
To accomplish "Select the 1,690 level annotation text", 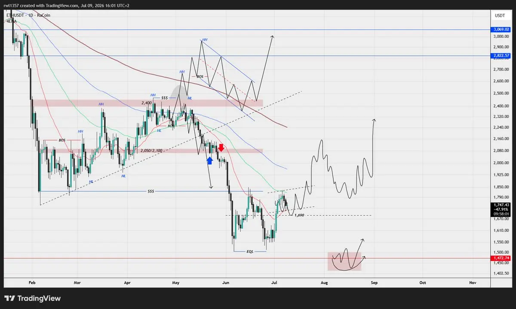I will (299, 215).
